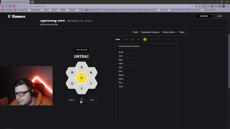Click the letter R hexagon
Viewport: 230px width, 129px height.
[72, 72]
